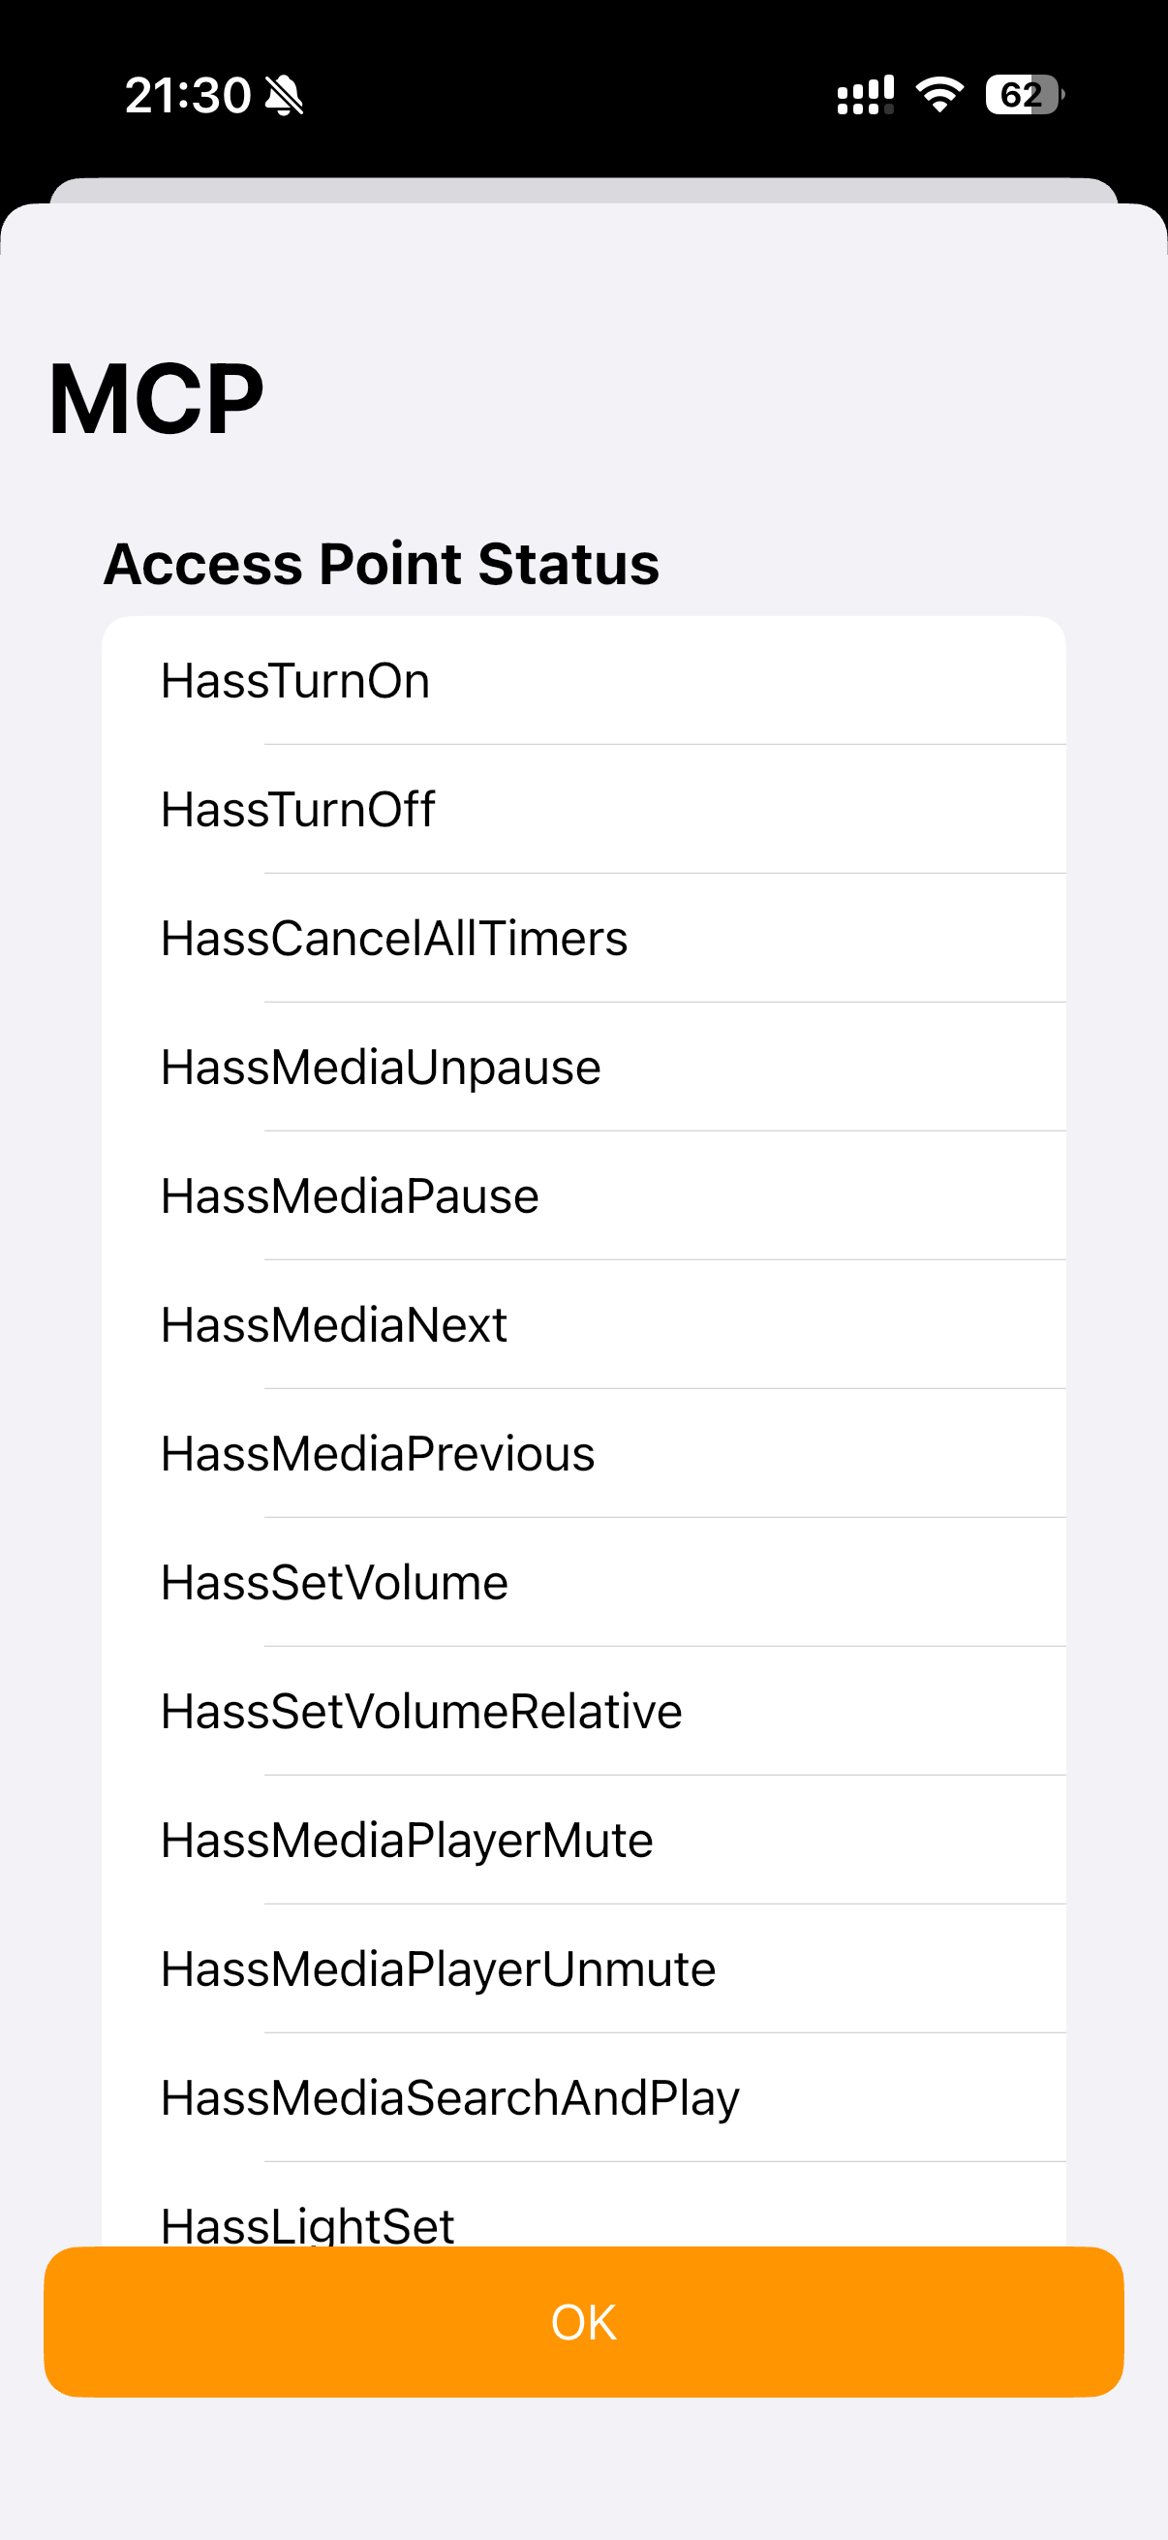
Task: Select the HassTurnOn list item
Action: (583, 681)
